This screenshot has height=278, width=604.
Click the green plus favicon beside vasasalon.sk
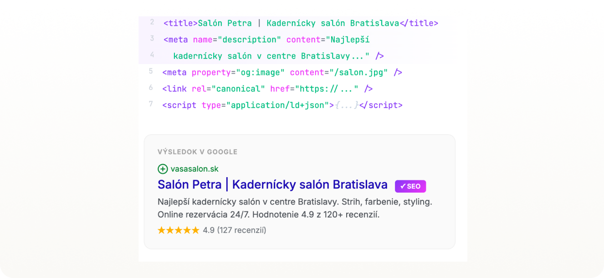(x=163, y=169)
